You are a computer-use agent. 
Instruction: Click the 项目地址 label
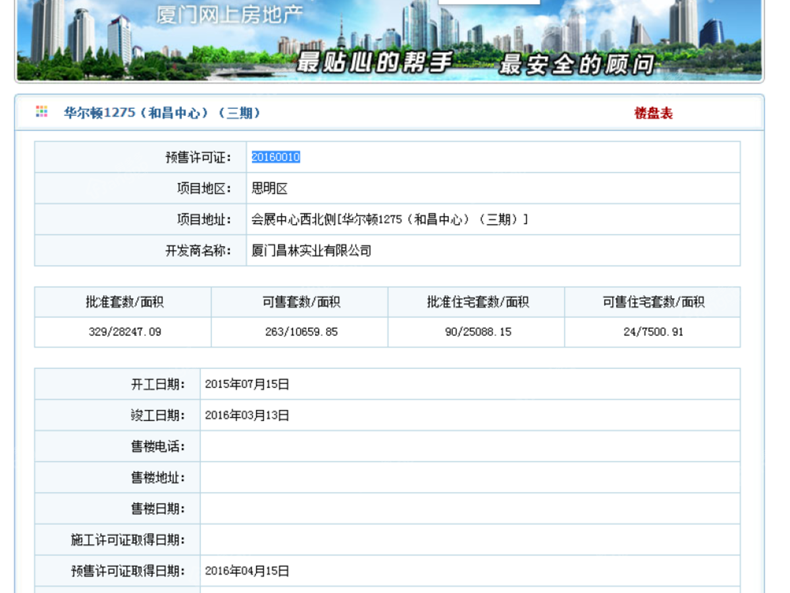coord(204,219)
